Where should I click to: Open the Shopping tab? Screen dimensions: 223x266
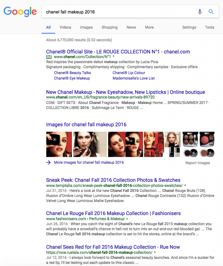(x=110, y=27)
